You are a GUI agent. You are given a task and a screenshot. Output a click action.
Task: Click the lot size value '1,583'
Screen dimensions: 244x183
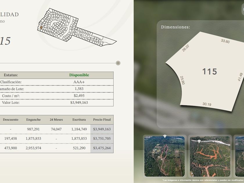point(79,89)
